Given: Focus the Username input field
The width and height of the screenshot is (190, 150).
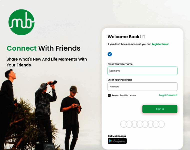Looking at the screenshot, I should click(x=142, y=71).
